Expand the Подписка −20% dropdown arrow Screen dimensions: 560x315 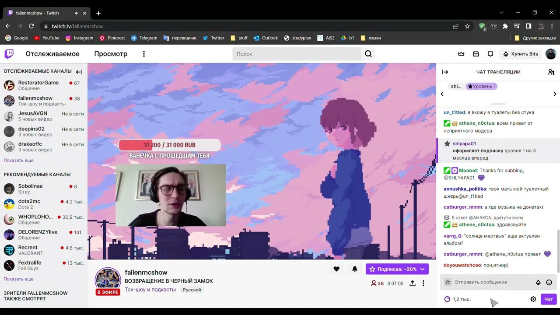pyautogui.click(x=422, y=269)
